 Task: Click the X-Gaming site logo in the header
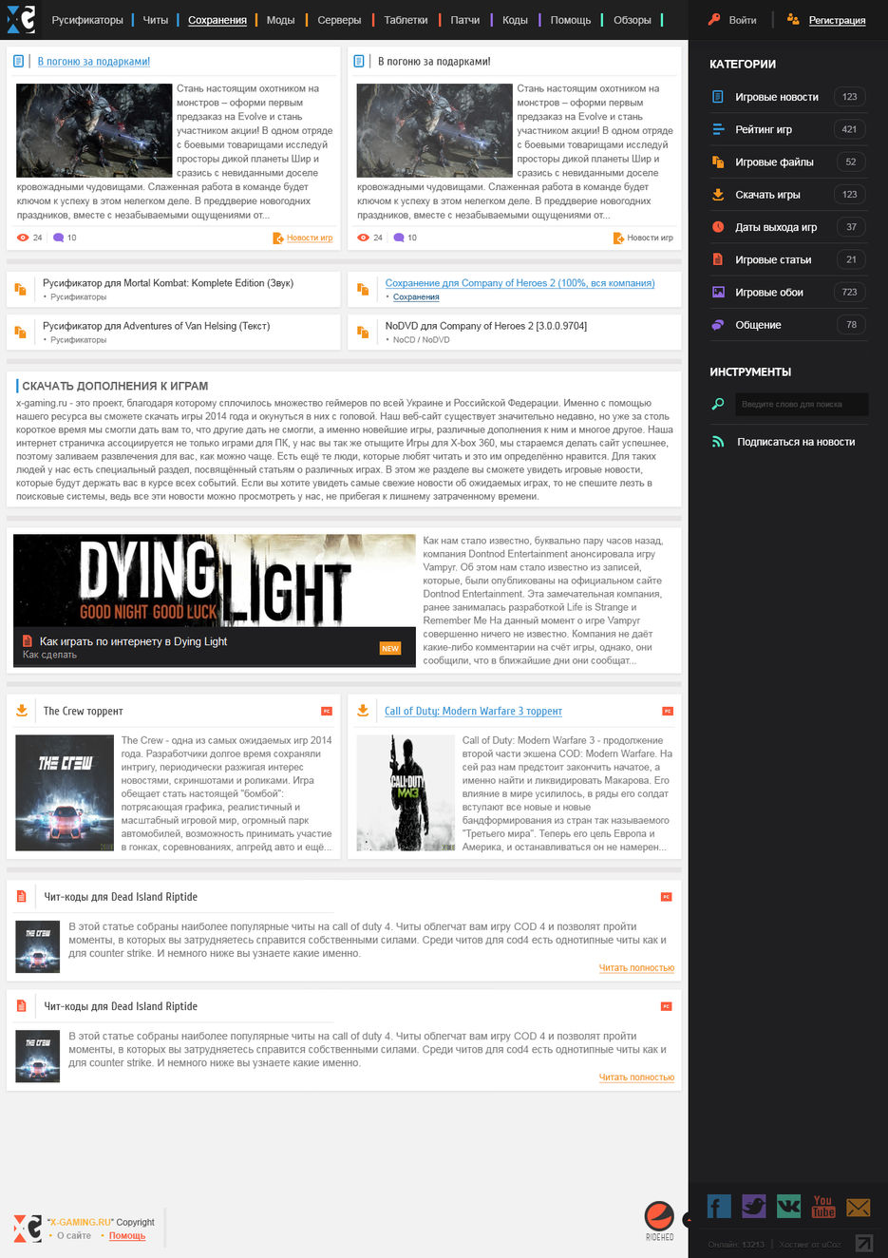tap(20, 19)
